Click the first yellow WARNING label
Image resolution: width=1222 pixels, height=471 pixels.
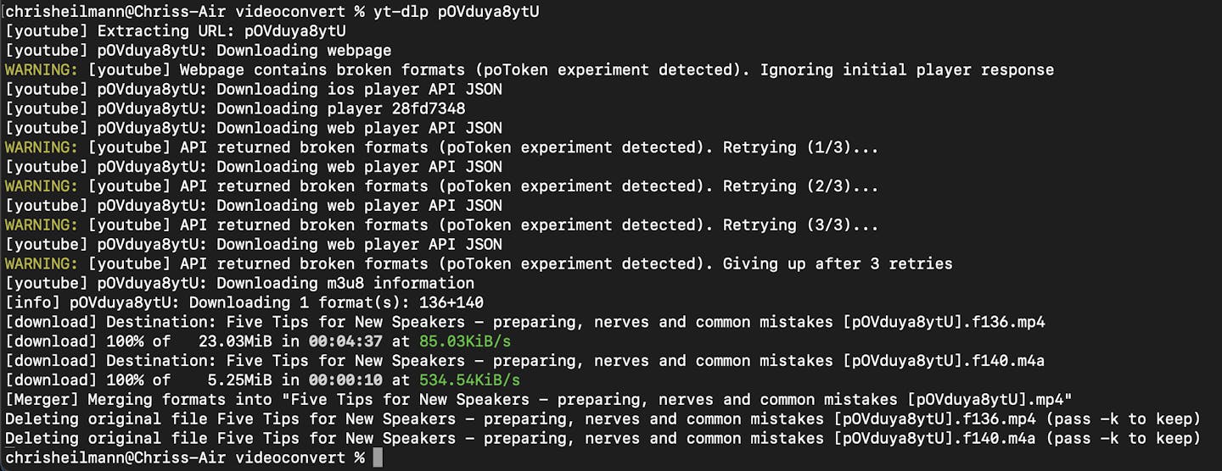[42, 69]
